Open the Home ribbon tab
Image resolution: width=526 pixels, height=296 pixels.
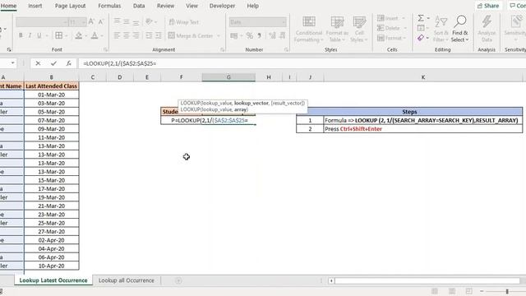(8, 6)
